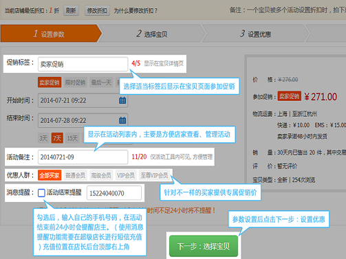
Task: Go to step 3 设置优惠 tab
Action: pos(255,34)
